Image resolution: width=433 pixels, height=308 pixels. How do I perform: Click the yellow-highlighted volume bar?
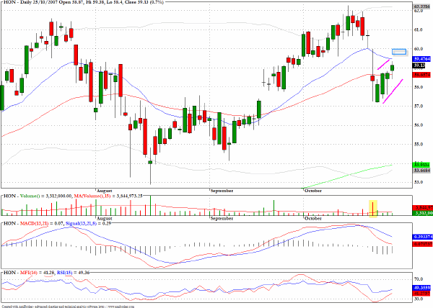pos(373,209)
